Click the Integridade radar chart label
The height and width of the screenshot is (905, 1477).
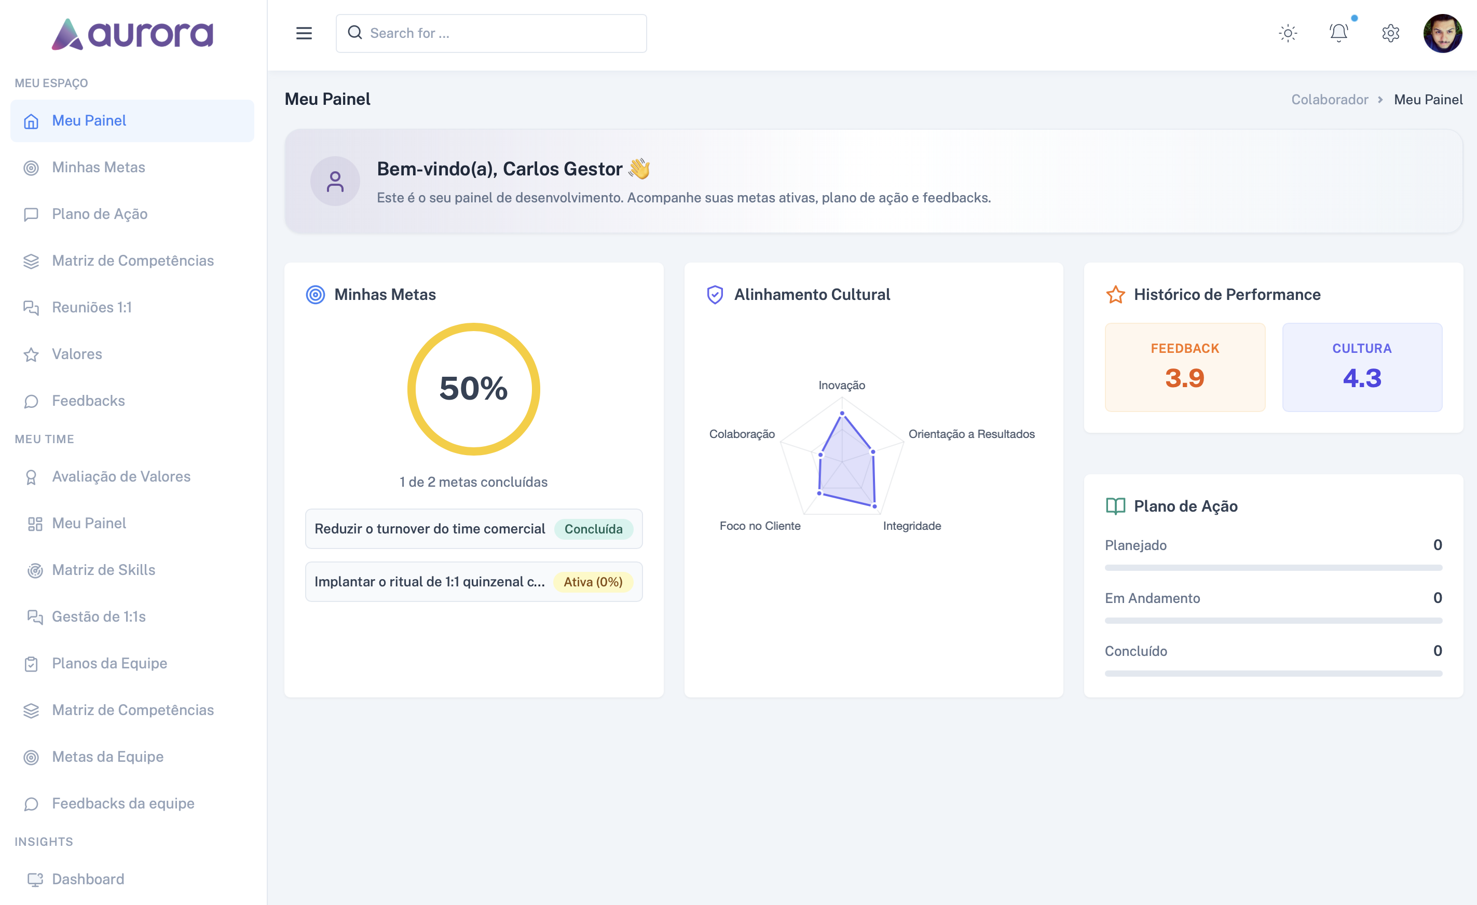pos(912,526)
